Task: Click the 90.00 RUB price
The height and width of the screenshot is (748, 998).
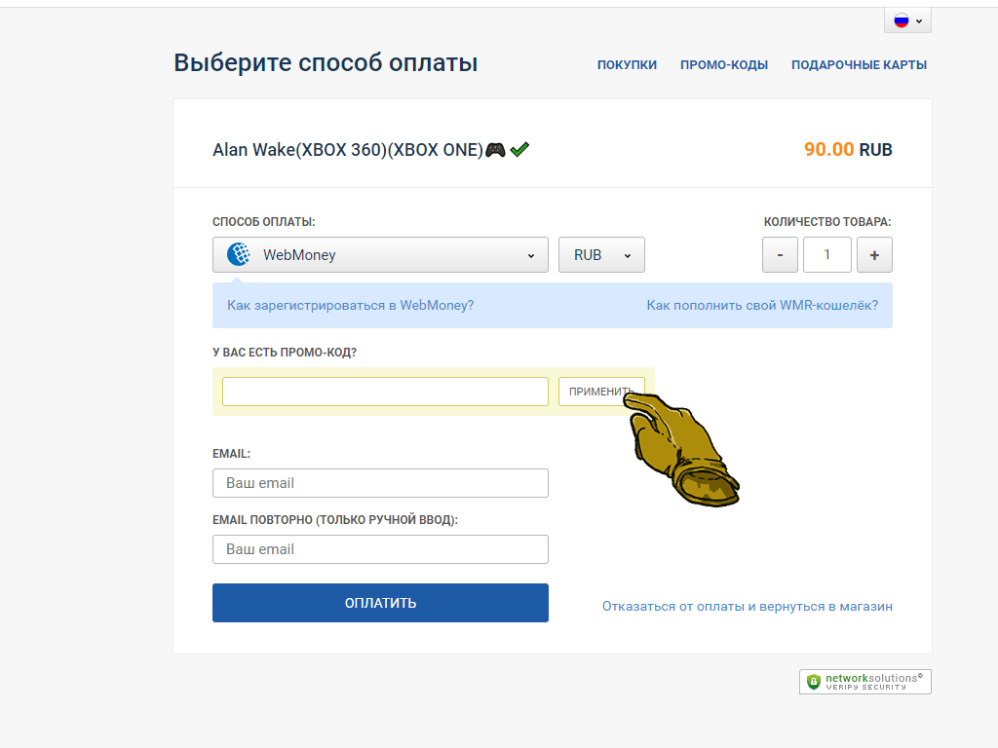Action: [x=848, y=149]
